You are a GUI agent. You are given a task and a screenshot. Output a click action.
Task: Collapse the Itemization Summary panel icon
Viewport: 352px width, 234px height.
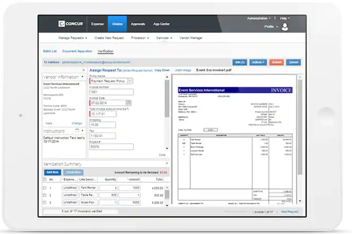tap(167, 163)
